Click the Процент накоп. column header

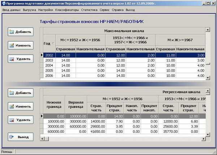click(150, 108)
